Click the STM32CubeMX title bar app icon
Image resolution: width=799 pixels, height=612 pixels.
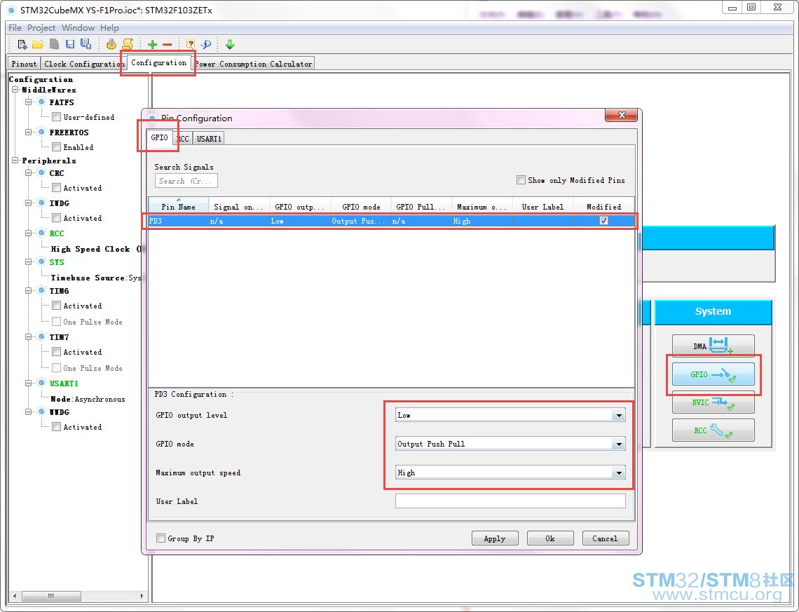[x=11, y=10]
